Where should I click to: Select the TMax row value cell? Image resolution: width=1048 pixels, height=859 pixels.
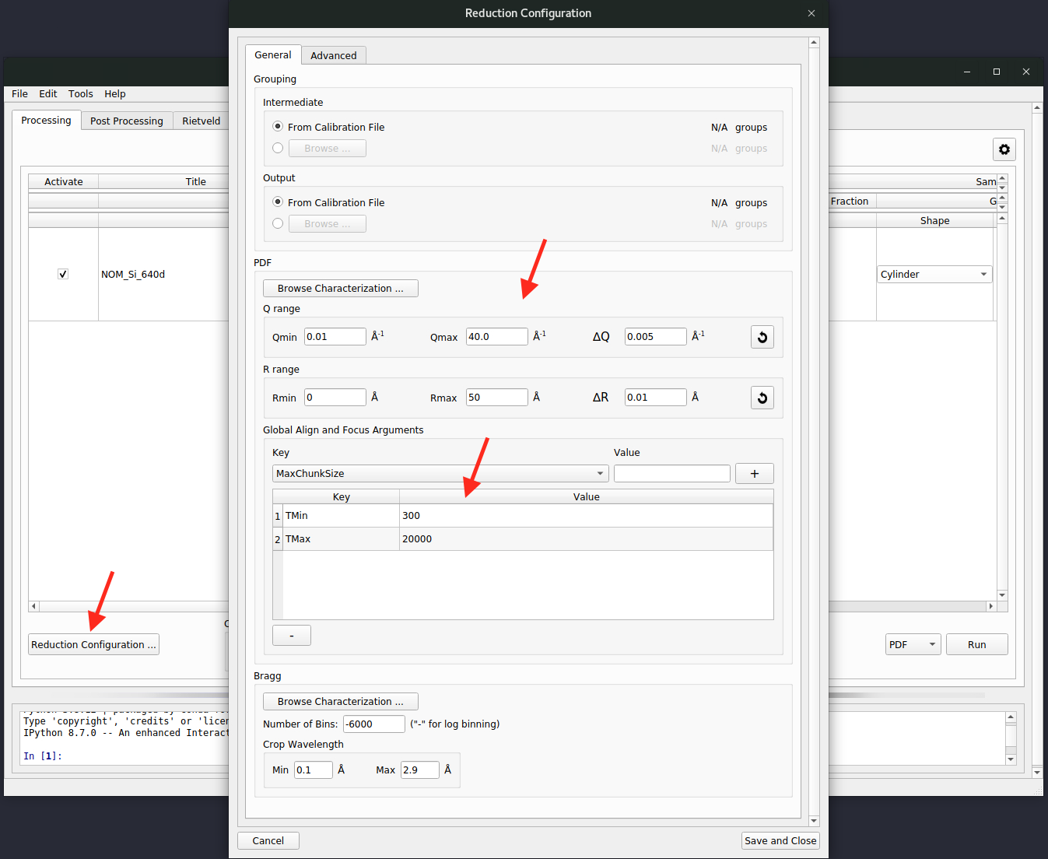(x=586, y=538)
